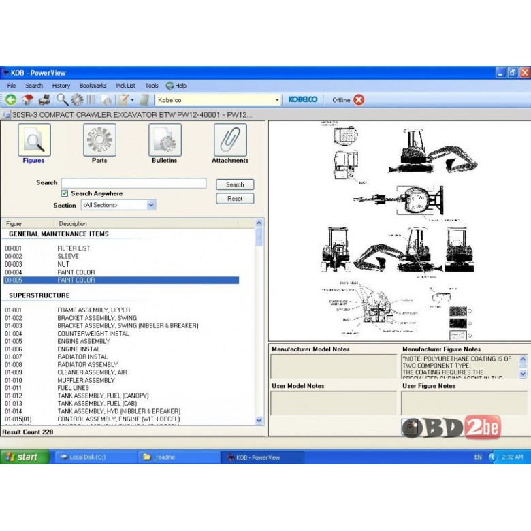The width and height of the screenshot is (531, 531).
Task: Open the Bookmarks menu
Action: tap(93, 86)
